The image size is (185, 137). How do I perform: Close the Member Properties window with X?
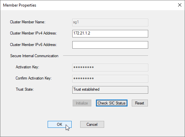[179, 5]
